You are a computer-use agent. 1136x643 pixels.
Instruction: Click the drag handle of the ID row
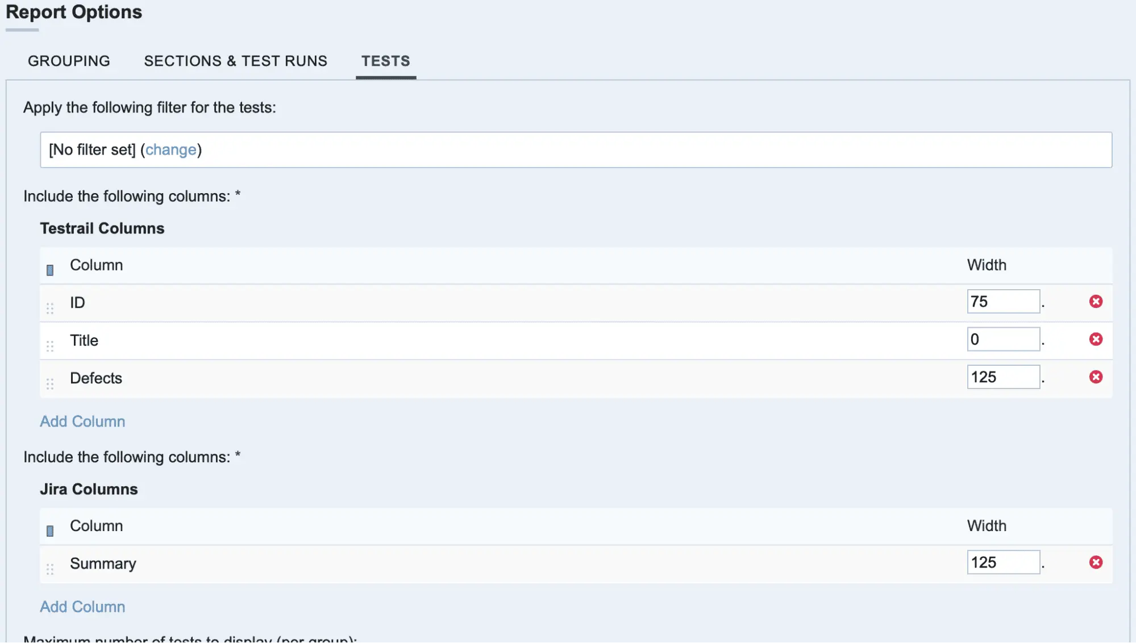coord(50,308)
